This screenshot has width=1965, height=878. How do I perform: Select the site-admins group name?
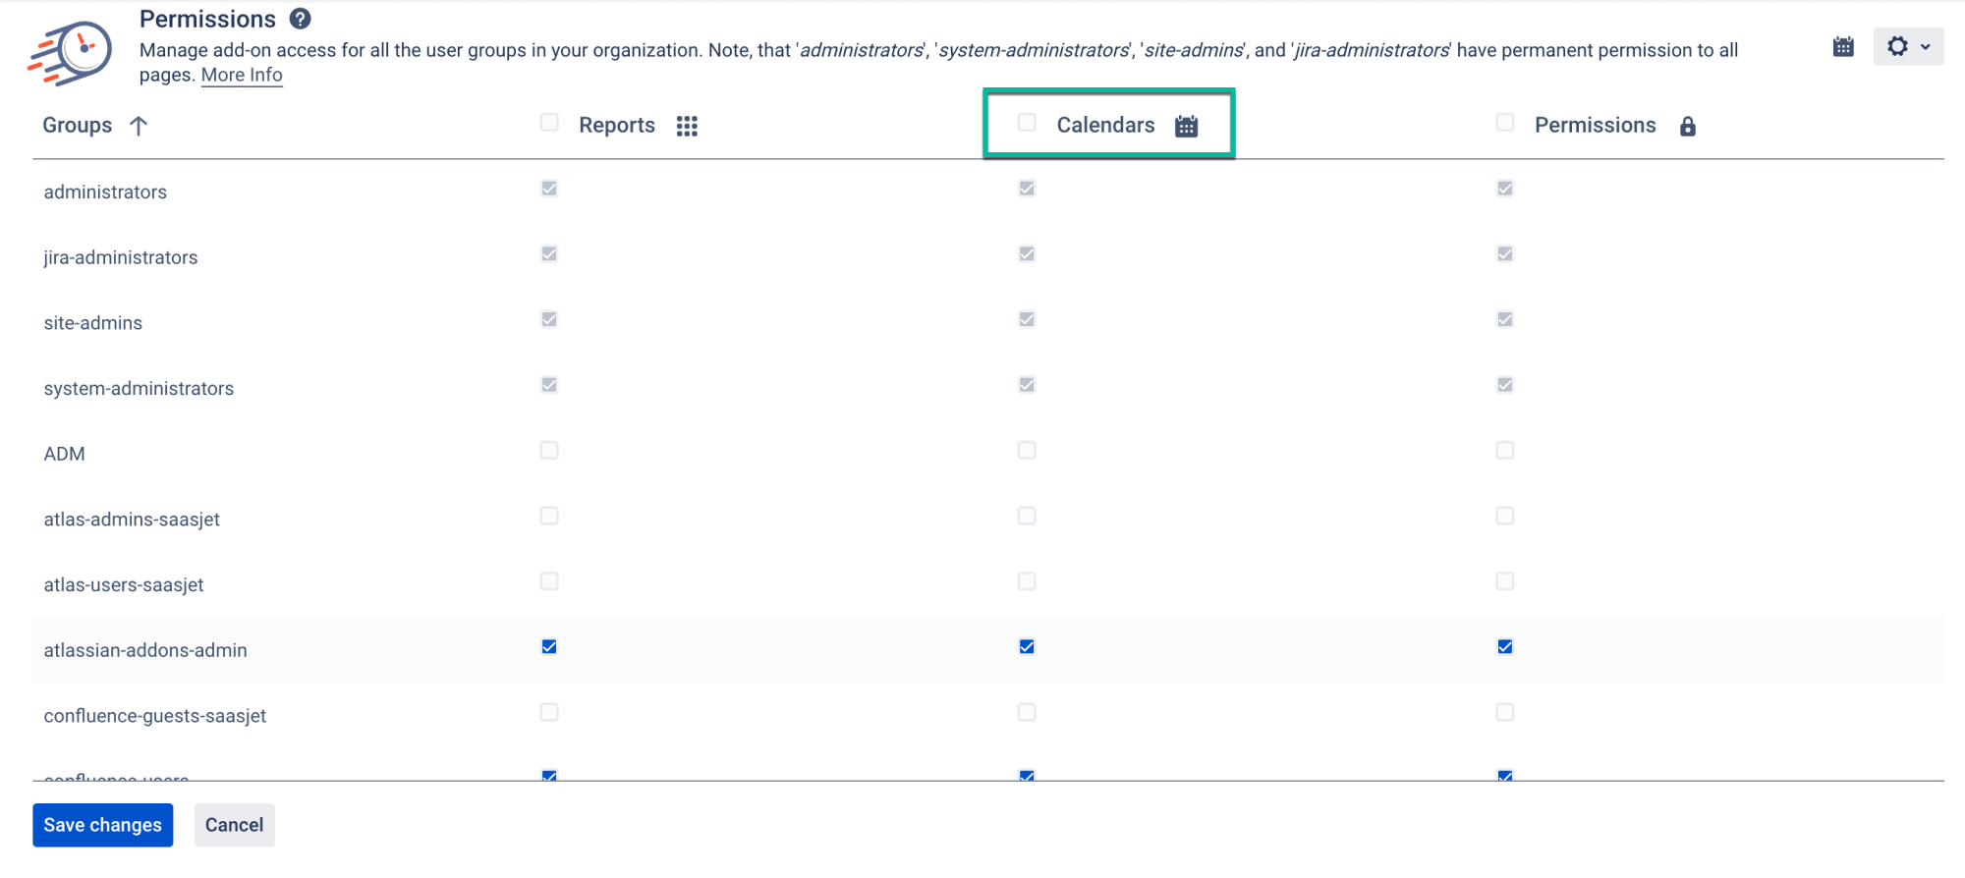[93, 323]
